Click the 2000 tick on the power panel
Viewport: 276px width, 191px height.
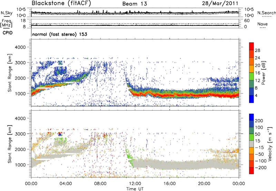click(20, 78)
